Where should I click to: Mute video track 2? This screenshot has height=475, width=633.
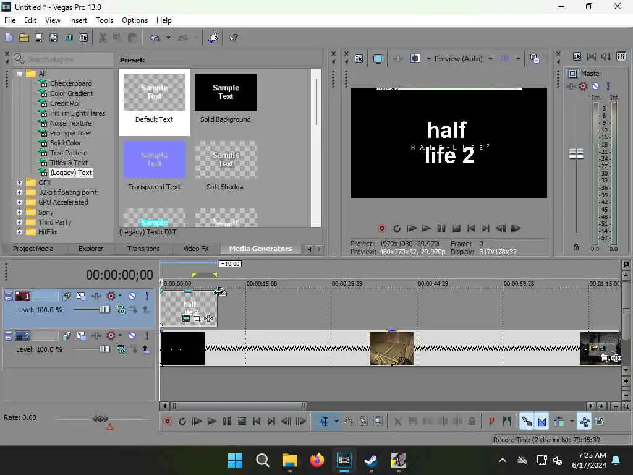pos(132,336)
